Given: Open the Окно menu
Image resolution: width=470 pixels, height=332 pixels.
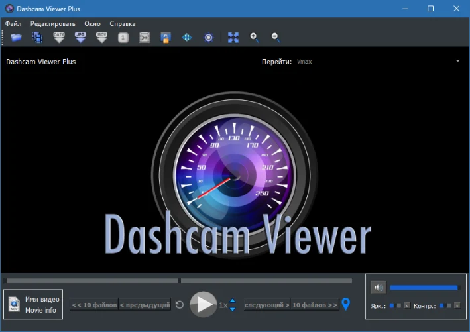Looking at the screenshot, I should [92, 23].
